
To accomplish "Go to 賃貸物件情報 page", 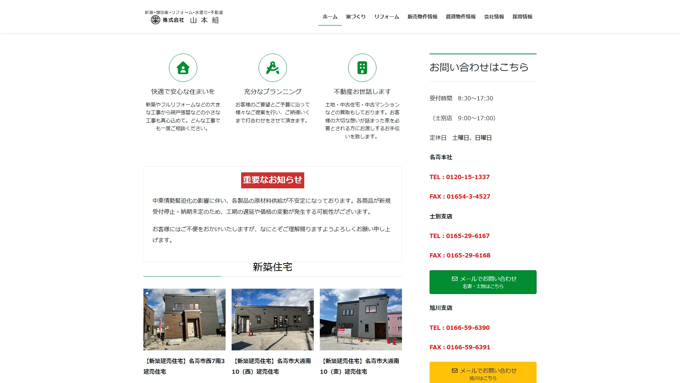I will [x=461, y=17].
